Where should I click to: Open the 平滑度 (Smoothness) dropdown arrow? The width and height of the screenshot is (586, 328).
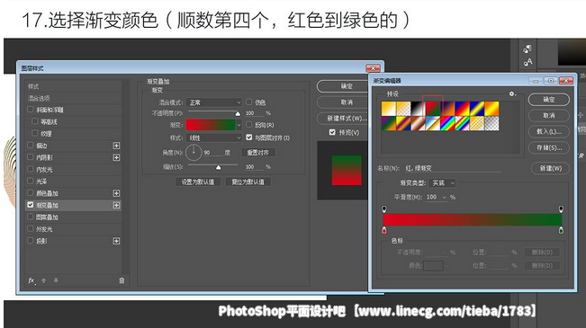coord(445,198)
